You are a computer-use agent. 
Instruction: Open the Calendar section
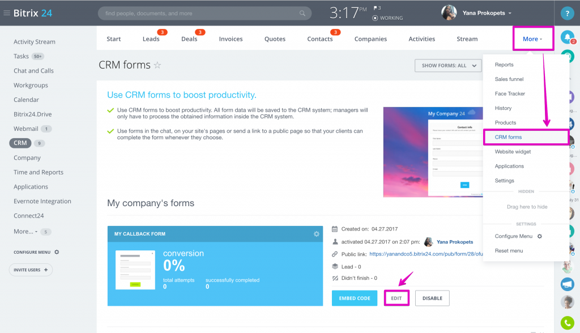26,100
